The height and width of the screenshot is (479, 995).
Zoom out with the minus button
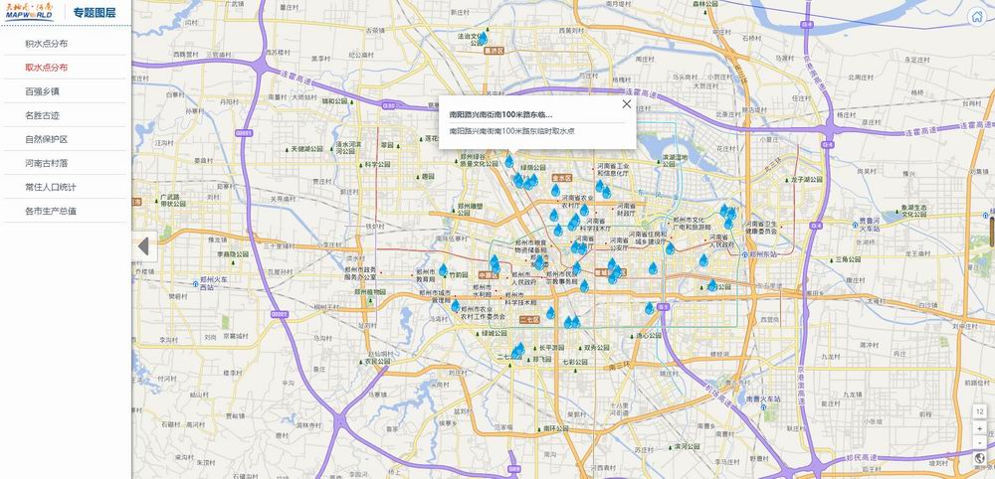[x=979, y=442]
